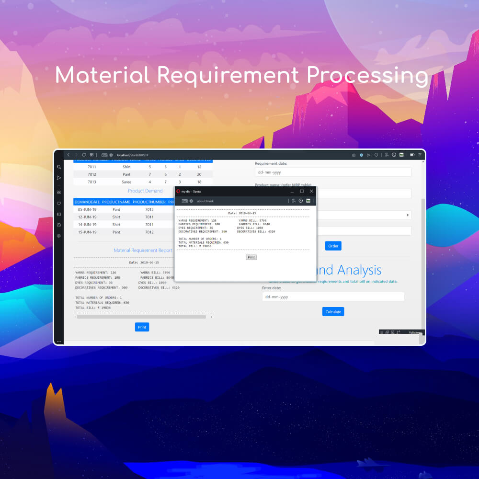Click the DEMANDDATE column header
The image size is (479, 479).
tap(87, 202)
